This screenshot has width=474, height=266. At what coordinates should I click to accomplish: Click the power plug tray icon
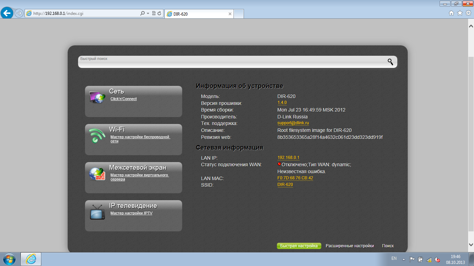tap(421, 259)
